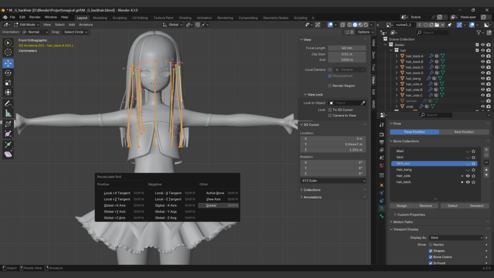Image resolution: width=494 pixels, height=278 pixels.
Task: Uncheck the Bone Colors checkbox
Action: (x=431, y=257)
